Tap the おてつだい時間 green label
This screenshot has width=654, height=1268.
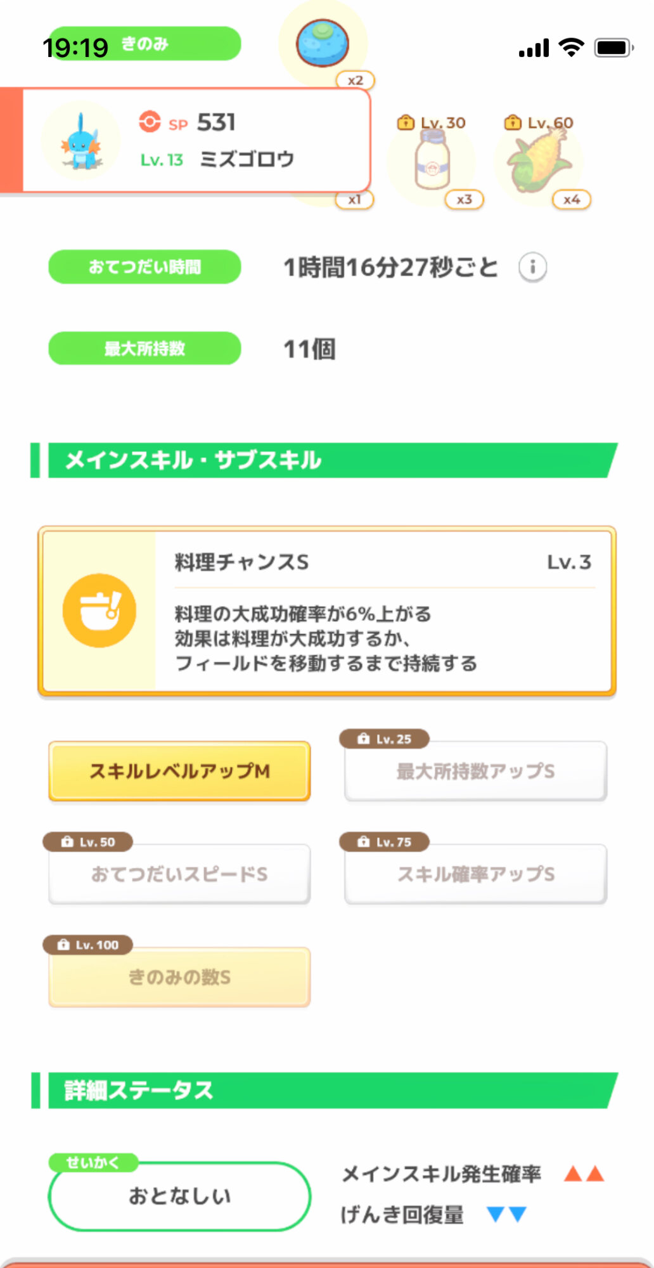coord(144,267)
